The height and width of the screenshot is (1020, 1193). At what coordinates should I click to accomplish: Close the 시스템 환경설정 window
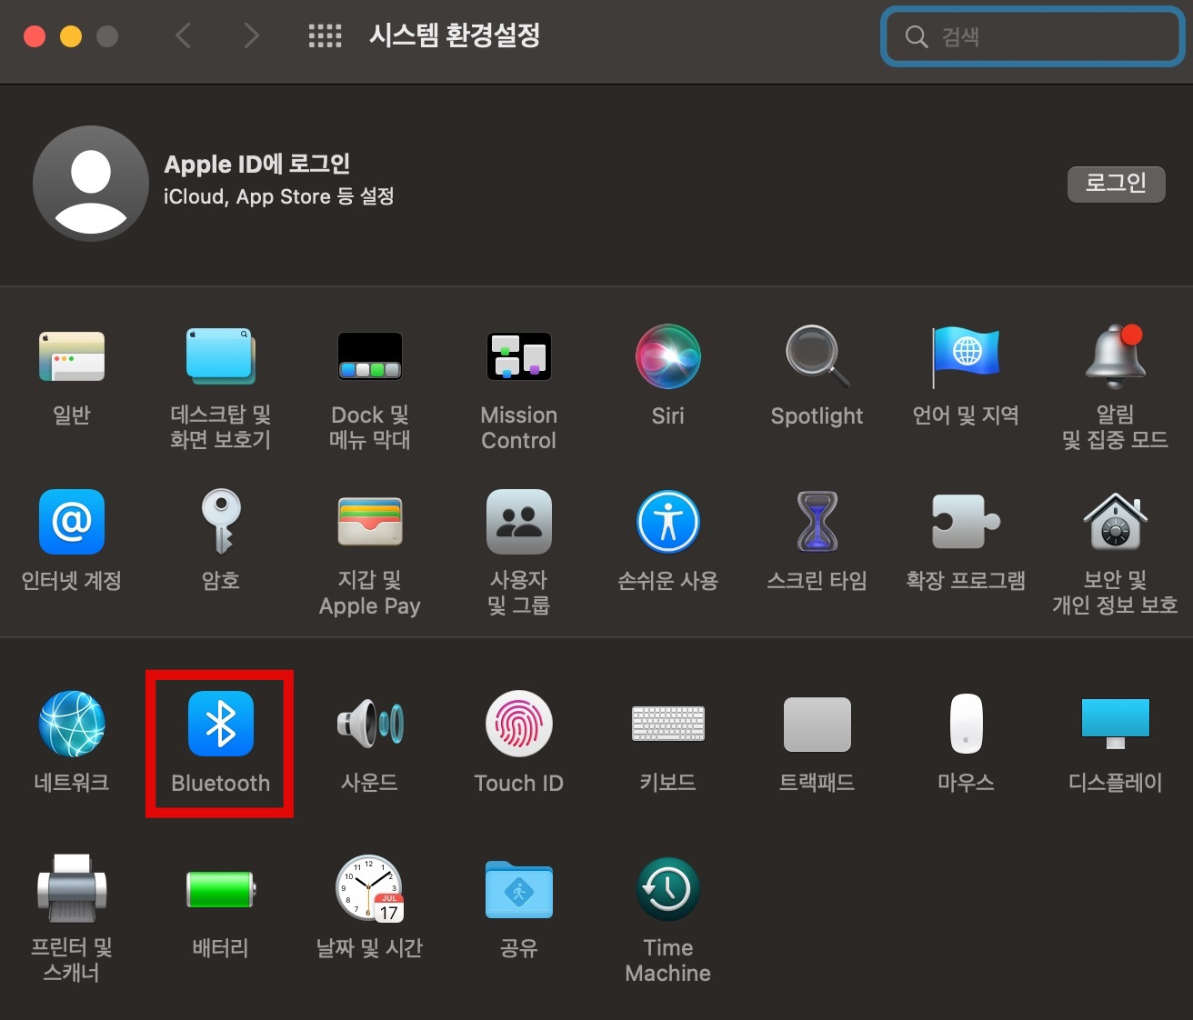tap(35, 36)
